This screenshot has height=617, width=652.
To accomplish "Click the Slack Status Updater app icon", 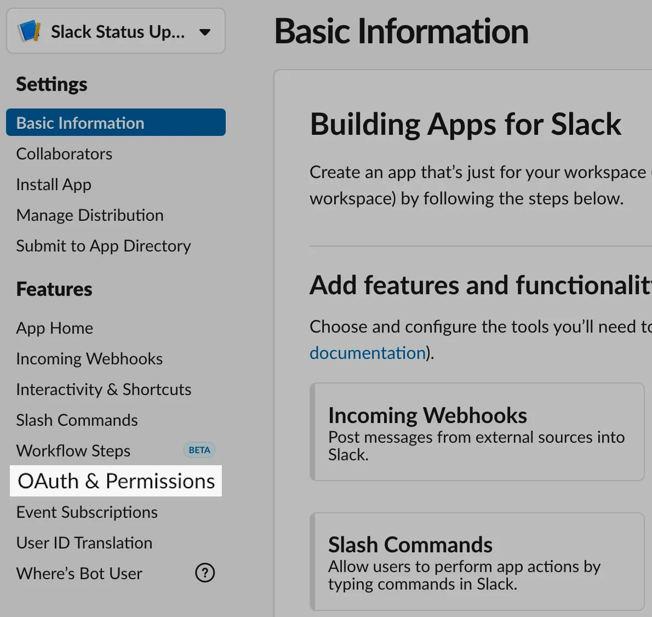I will tap(28, 31).
